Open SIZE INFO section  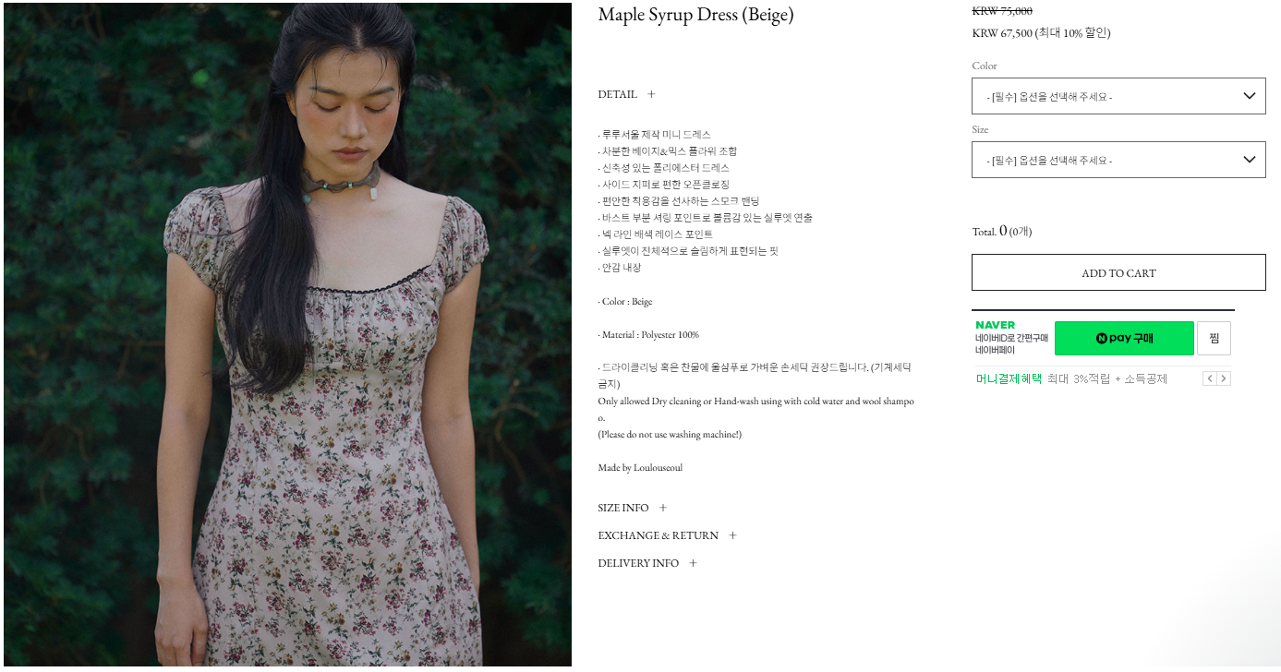click(623, 508)
